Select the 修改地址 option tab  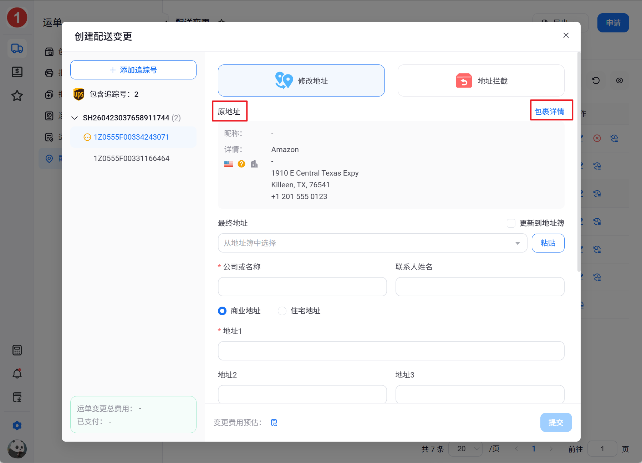click(301, 80)
